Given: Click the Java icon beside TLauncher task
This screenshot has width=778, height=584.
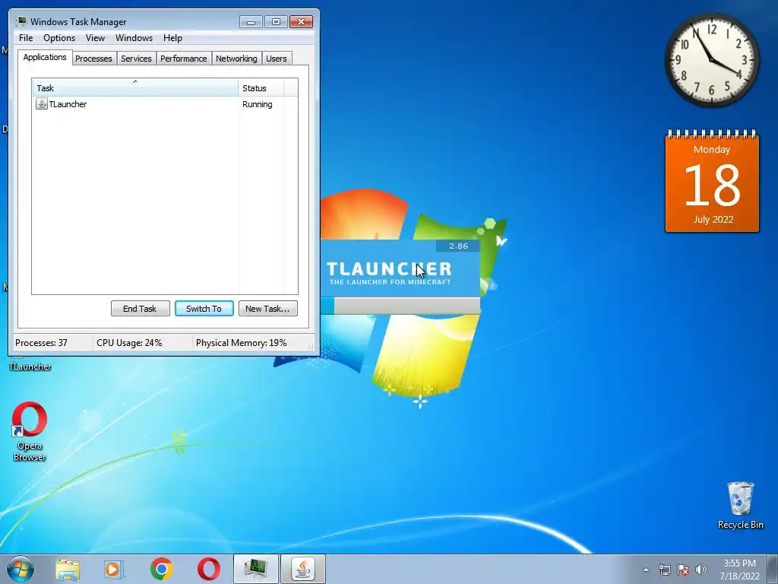Looking at the screenshot, I should (x=42, y=103).
